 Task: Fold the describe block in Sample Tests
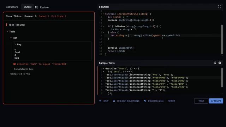pyautogui.click(x=103, y=68)
